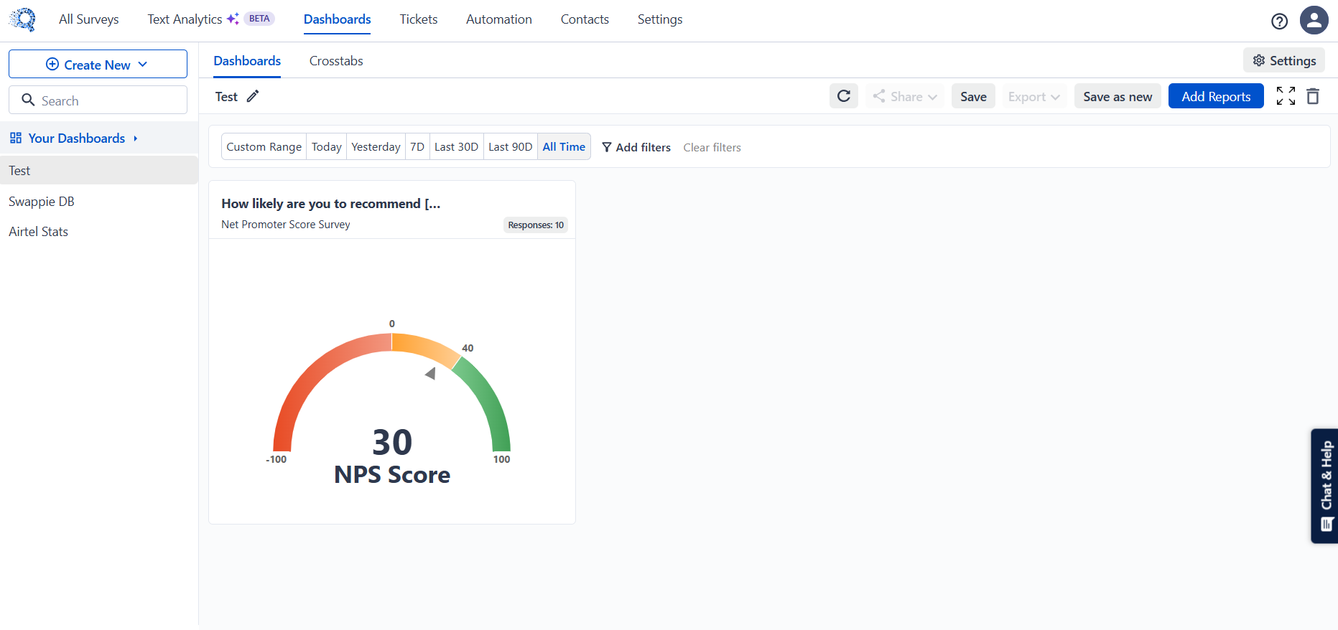The image size is (1338, 630).
Task: Enter fullscreen mode with the expand icon
Action: (x=1286, y=96)
